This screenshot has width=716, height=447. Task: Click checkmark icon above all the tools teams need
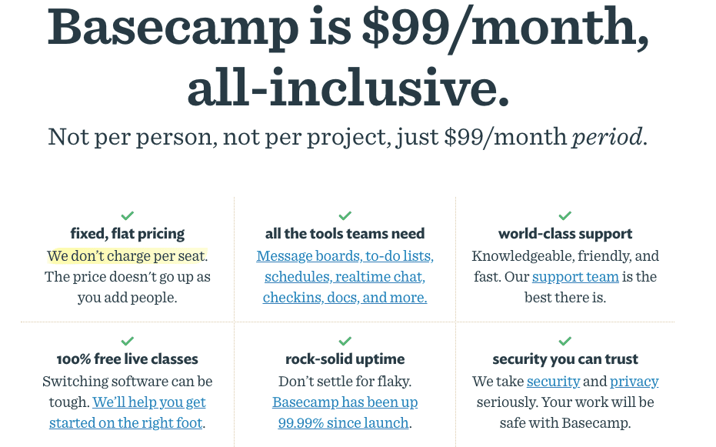click(345, 215)
